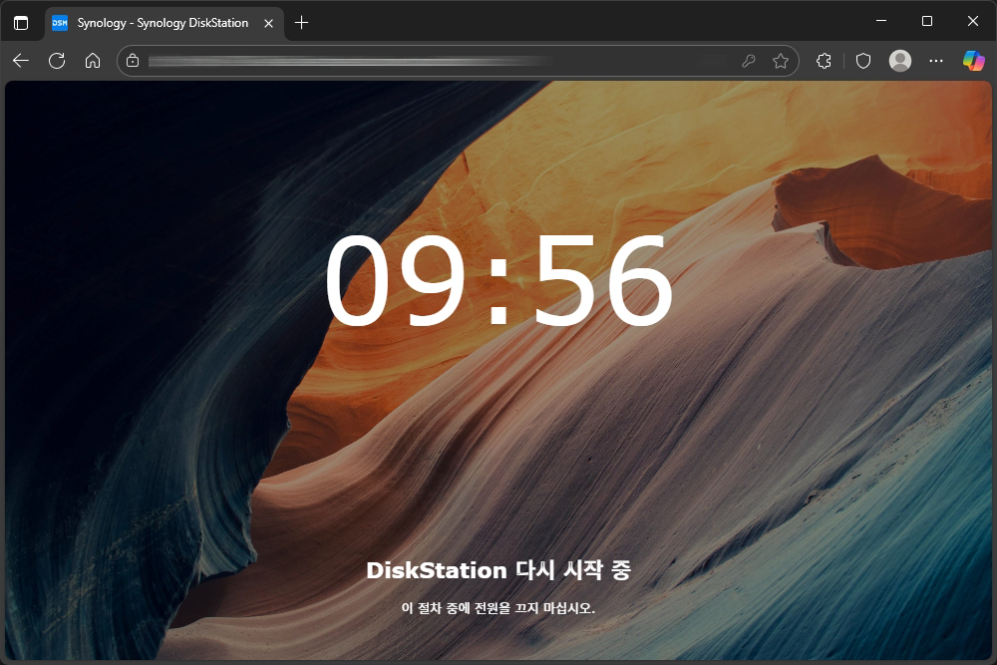Go to the browser home page
The height and width of the screenshot is (665, 997).
click(93, 61)
